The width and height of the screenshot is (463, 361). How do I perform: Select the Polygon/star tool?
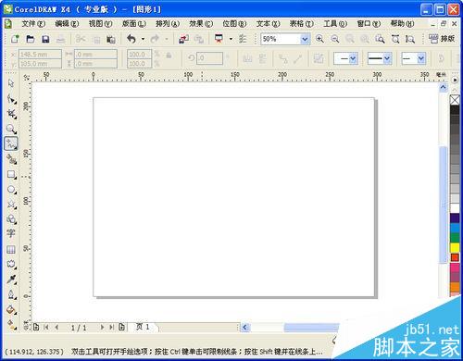(11, 205)
